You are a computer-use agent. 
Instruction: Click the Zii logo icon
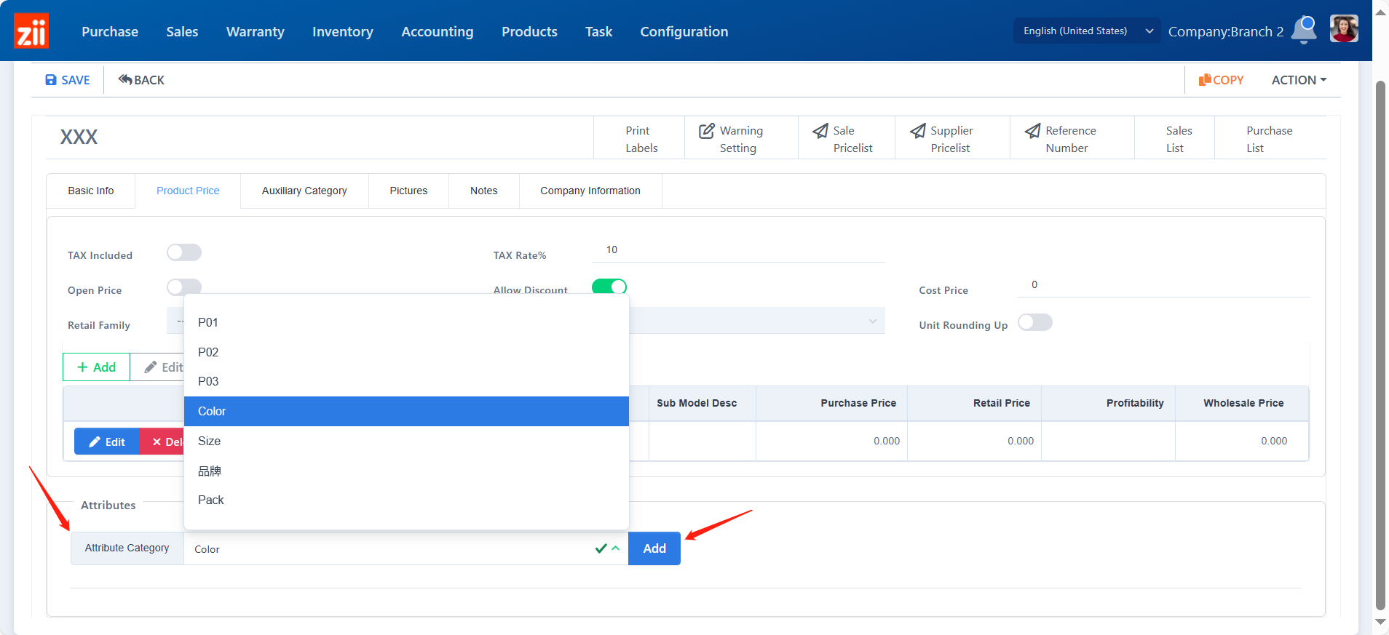(x=31, y=31)
